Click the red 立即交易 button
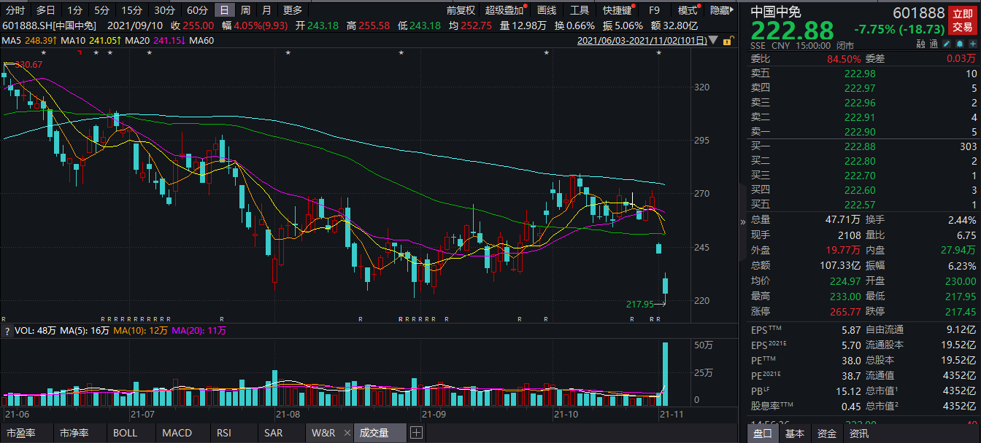The height and width of the screenshot is (443, 981). 962,20
